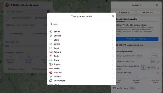Click the Přihlásit se button
Image resolution: width=163 pixels, height=93 pixels.
(124, 12)
